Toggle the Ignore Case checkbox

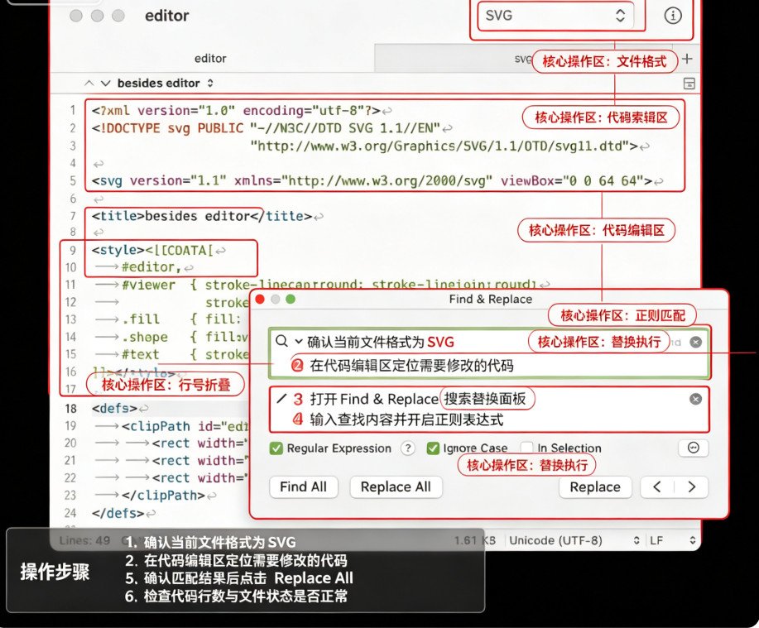[433, 448]
